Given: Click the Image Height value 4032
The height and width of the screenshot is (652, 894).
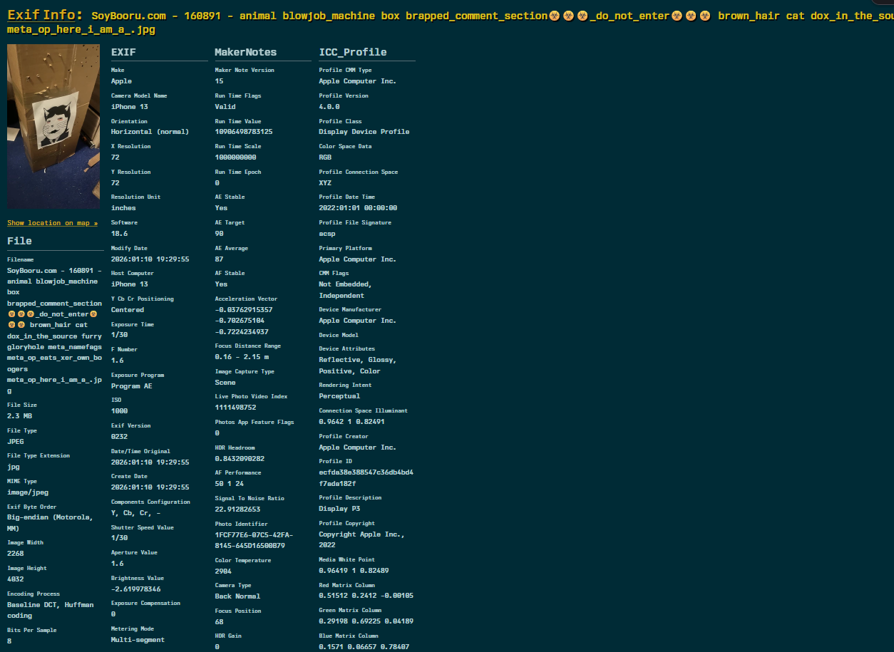Looking at the screenshot, I should pyautogui.click(x=15, y=579).
